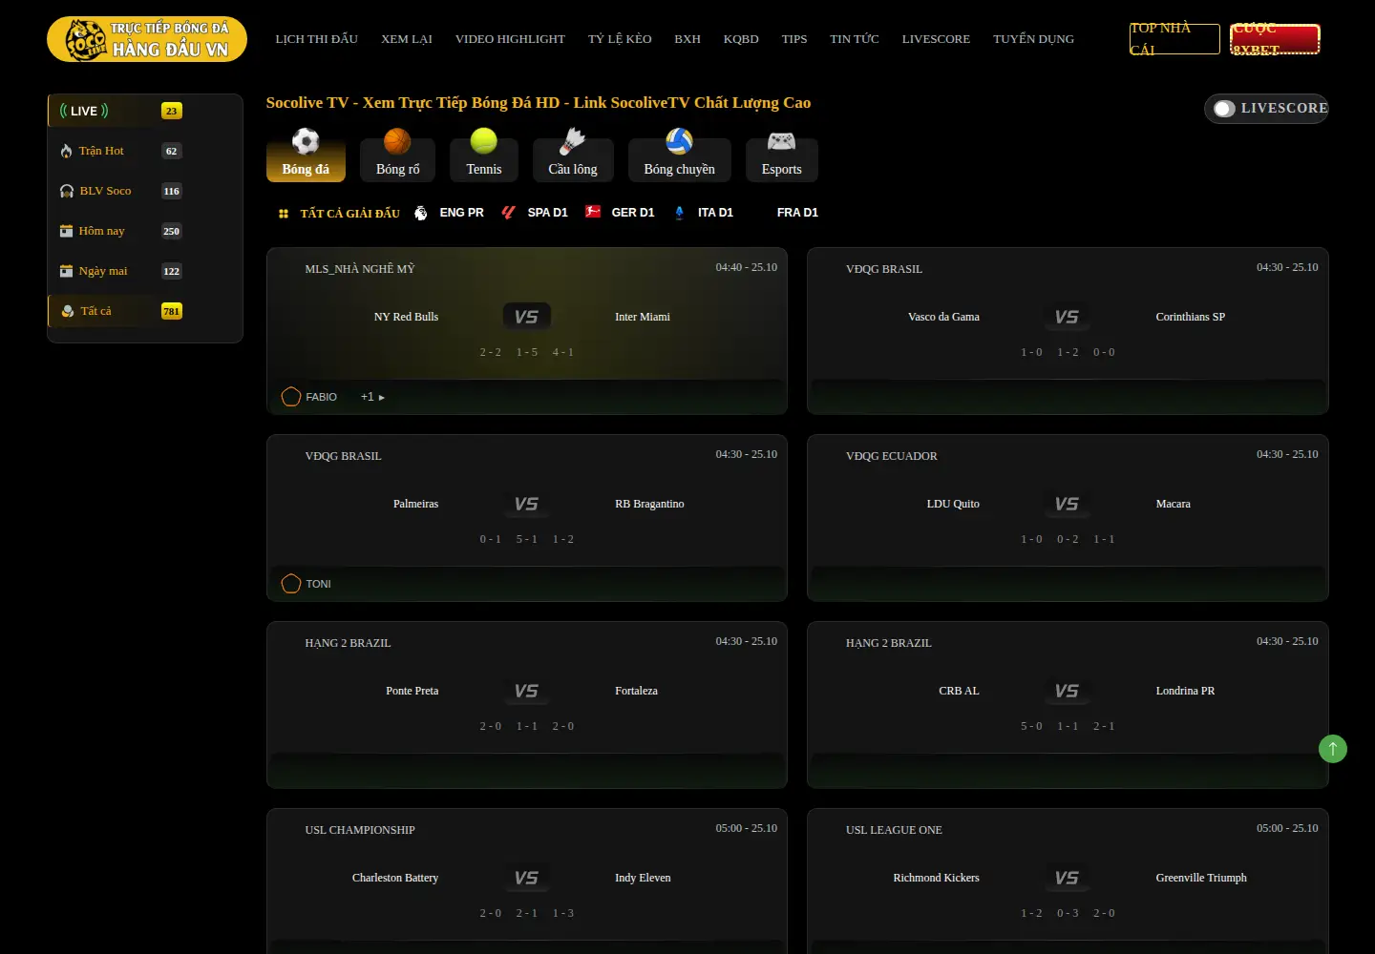Open the BXH menu item
This screenshot has height=954, width=1375.
[687, 39]
